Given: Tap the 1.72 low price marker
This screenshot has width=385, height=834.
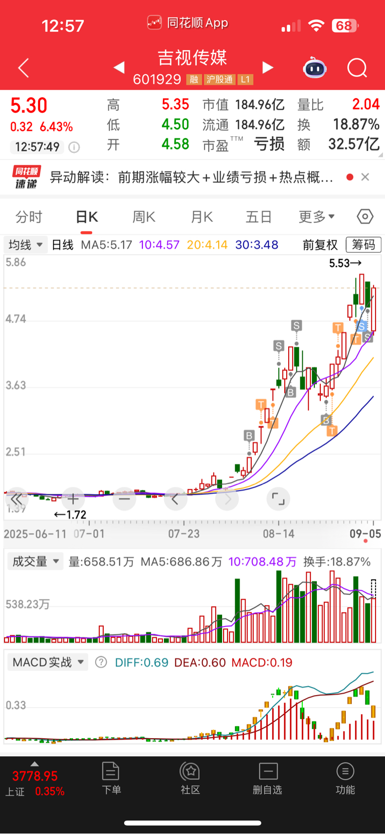Looking at the screenshot, I should coord(70,515).
